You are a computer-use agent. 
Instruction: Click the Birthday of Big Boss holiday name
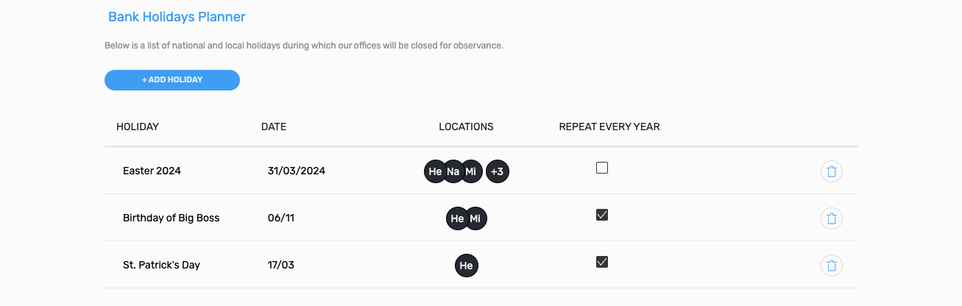point(171,218)
